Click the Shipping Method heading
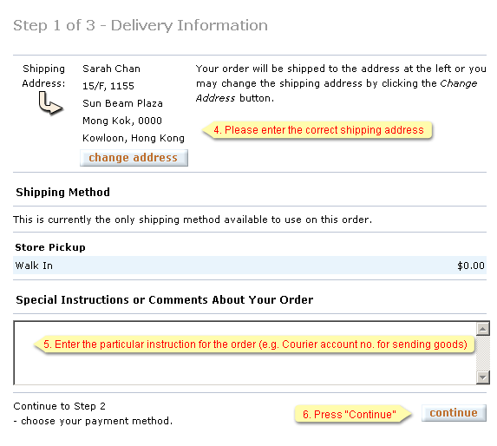Screen dimensions: 497x446 [x=62, y=192]
